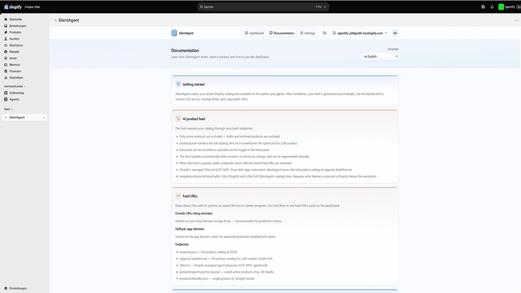This screenshot has width=521, height=293.
Task: Expand the Apps section chevron
Action: click(x=13, y=109)
